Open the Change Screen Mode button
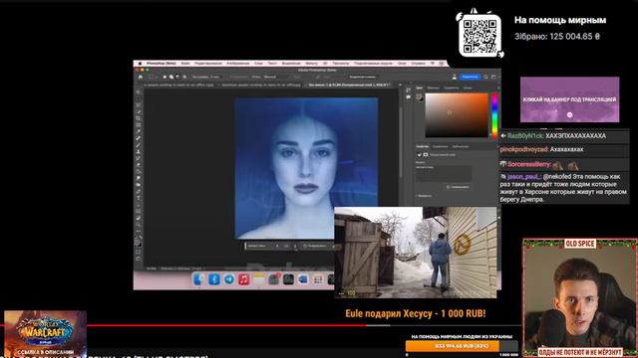The width and height of the screenshot is (638, 358). point(138,259)
